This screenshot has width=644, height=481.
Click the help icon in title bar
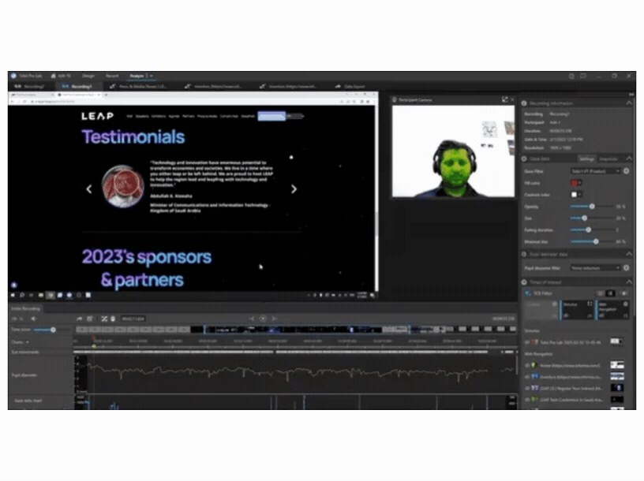tap(571, 76)
